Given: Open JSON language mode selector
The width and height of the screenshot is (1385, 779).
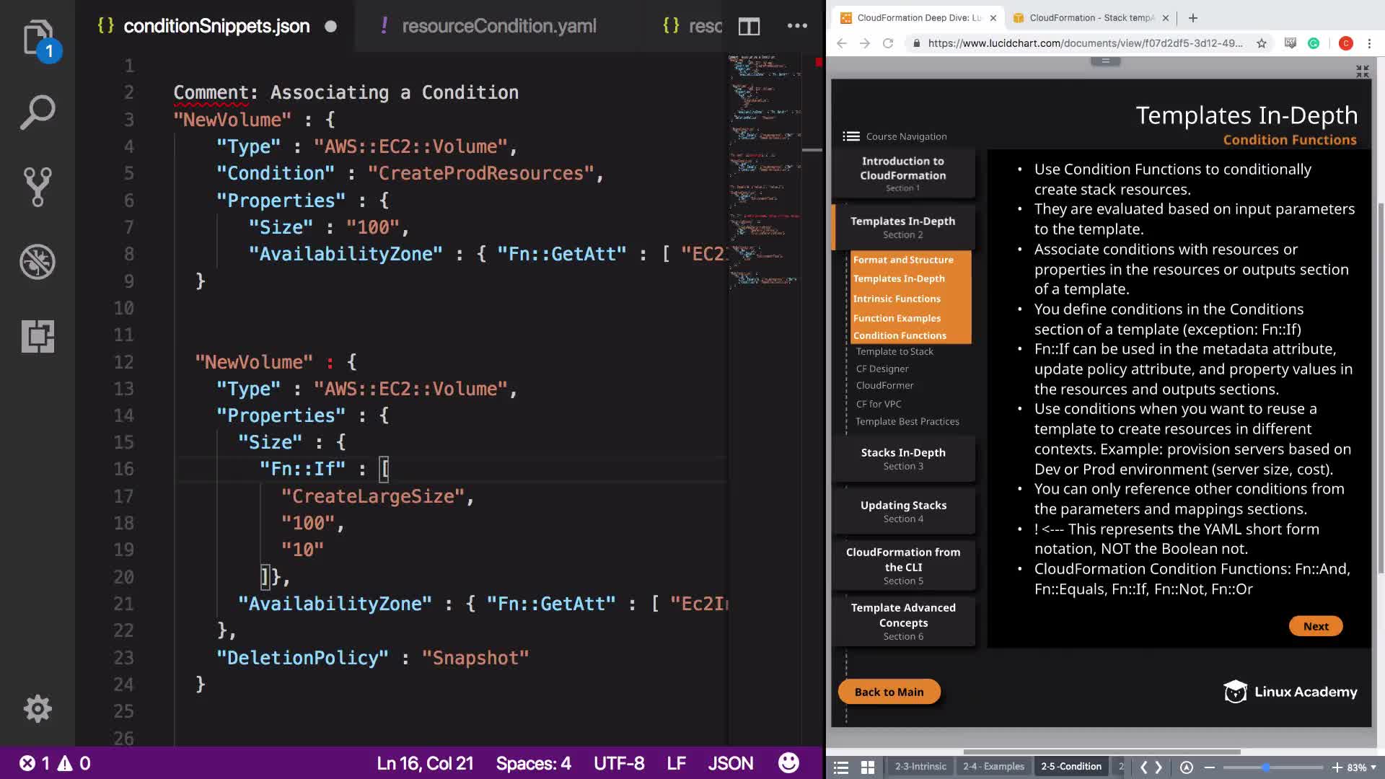Looking at the screenshot, I should coord(730,763).
